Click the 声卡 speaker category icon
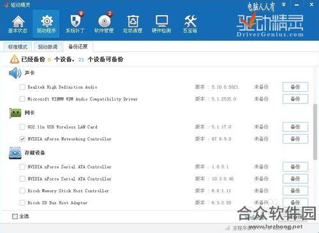This screenshot has height=233, width=319. [x=15, y=73]
